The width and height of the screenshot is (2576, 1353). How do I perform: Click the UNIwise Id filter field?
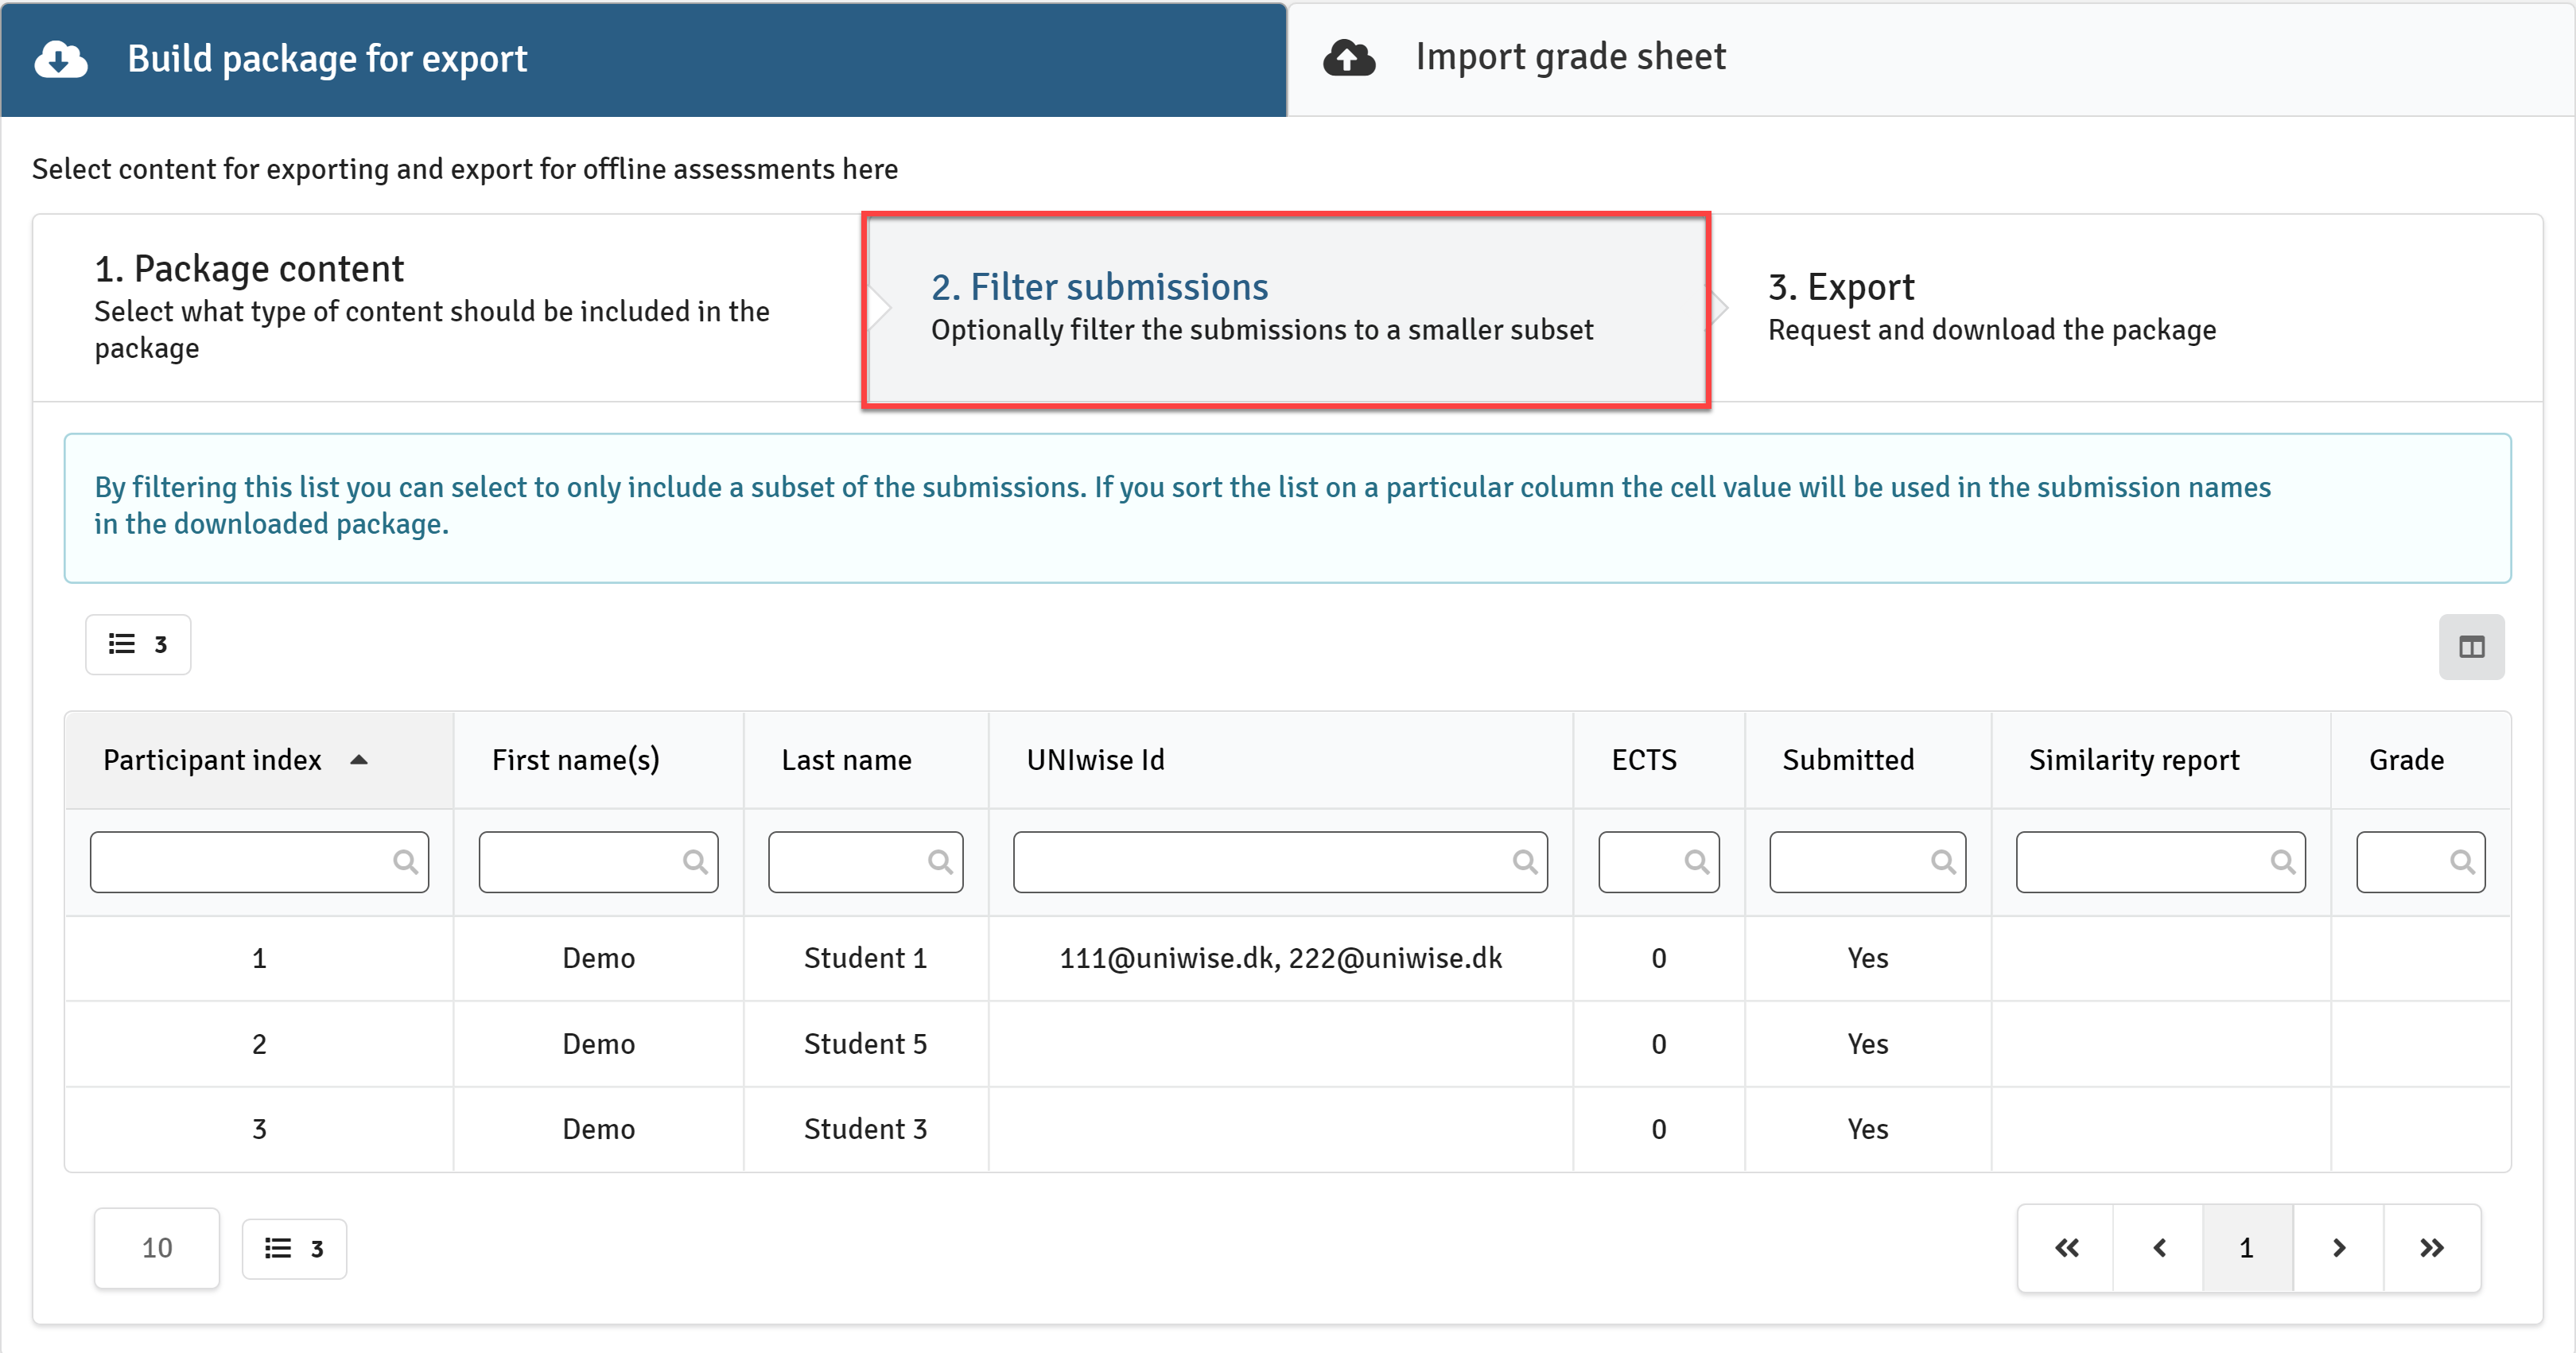1280,861
